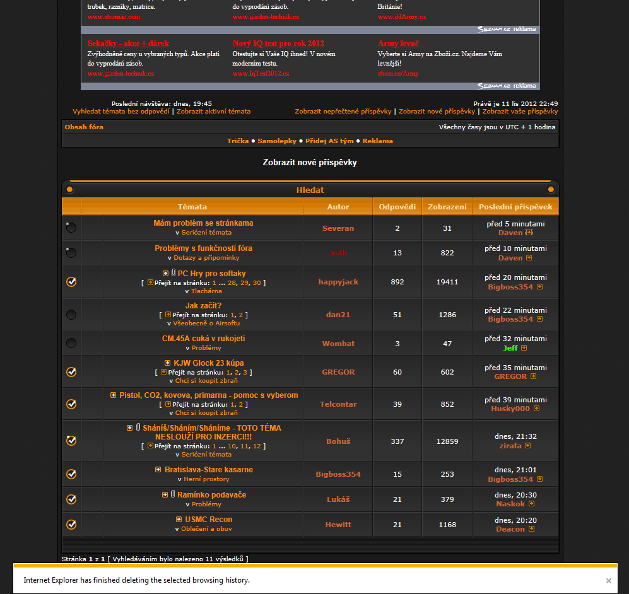Open Herní prostory subforum link
Screen dimensions: 629x594
click(207, 479)
